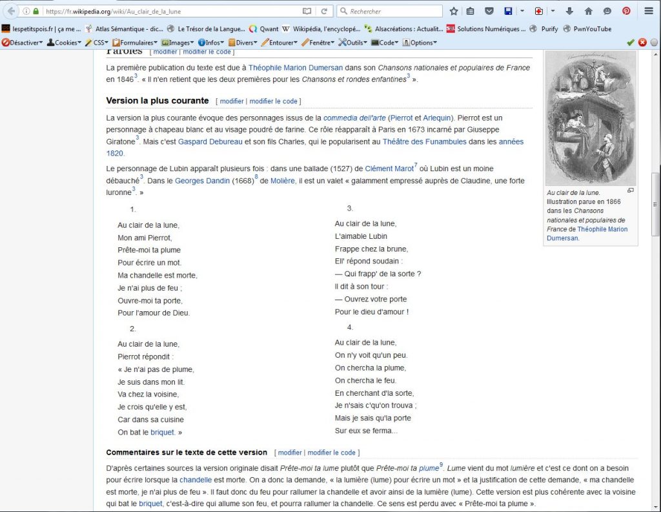Screen dimensions: 661x512
Task: Open the Fenêtre toolbar menu
Action: point(318,43)
